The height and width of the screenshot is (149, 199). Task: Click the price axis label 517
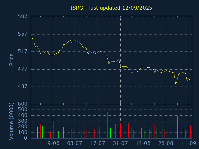(23, 52)
